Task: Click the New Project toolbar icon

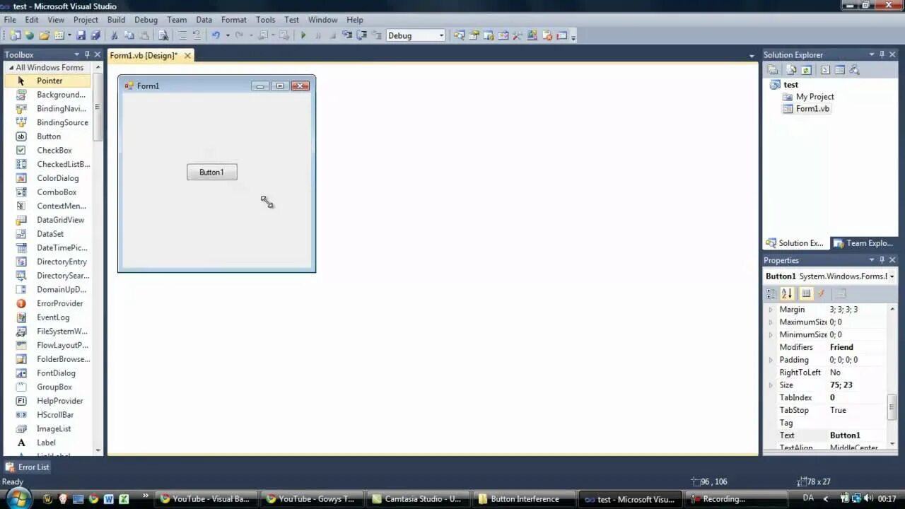Action: pyautogui.click(x=15, y=35)
